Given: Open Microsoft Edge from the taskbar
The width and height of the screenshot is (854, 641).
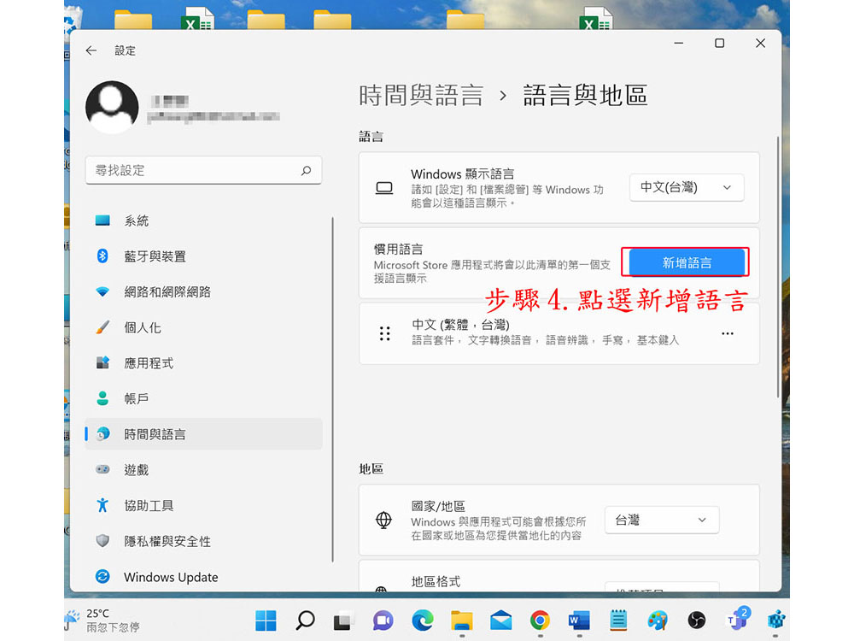Looking at the screenshot, I should pos(422,620).
